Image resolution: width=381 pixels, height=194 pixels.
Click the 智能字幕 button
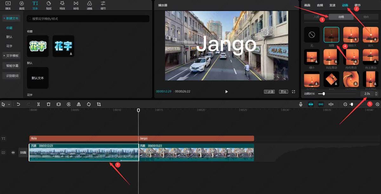point(12,66)
